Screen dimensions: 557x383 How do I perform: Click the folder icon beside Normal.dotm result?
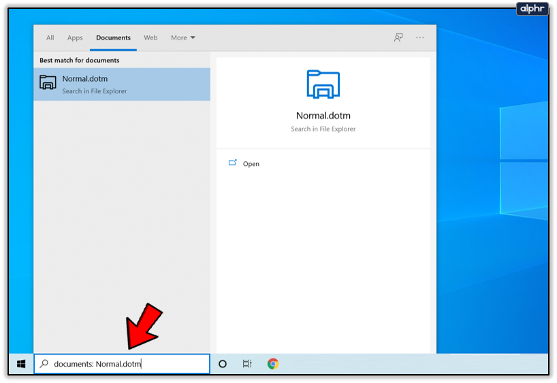48,82
